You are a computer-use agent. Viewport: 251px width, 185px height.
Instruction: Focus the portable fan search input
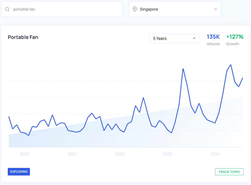tap(65, 9)
